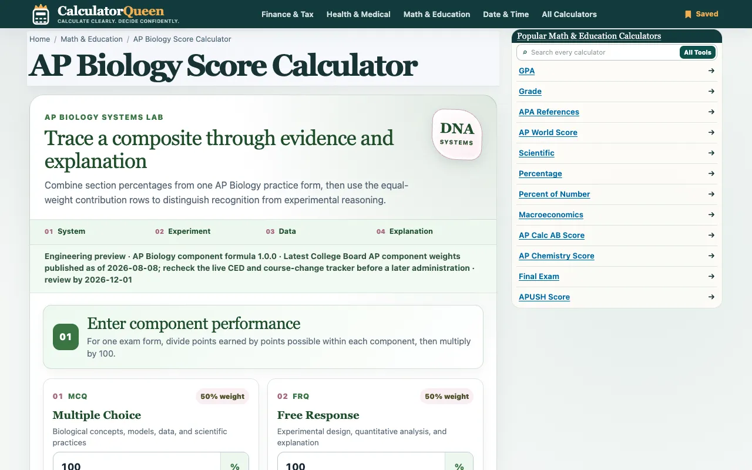Click the Saved bookmark icon
This screenshot has height=470, width=752.
pos(688,14)
